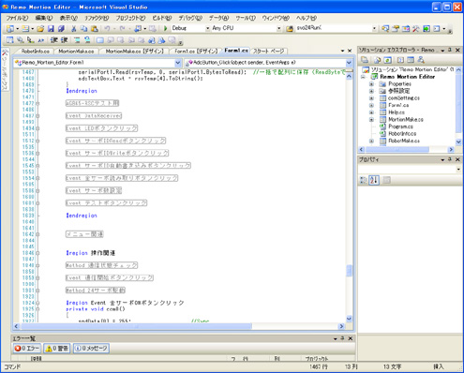This screenshot has width=464, height=373.
Task: Click the Display Object Member List icon
Action: [10, 40]
